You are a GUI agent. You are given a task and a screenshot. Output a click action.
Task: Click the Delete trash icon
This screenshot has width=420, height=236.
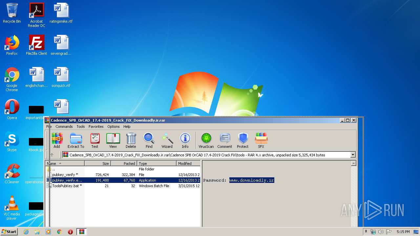coord(131,141)
